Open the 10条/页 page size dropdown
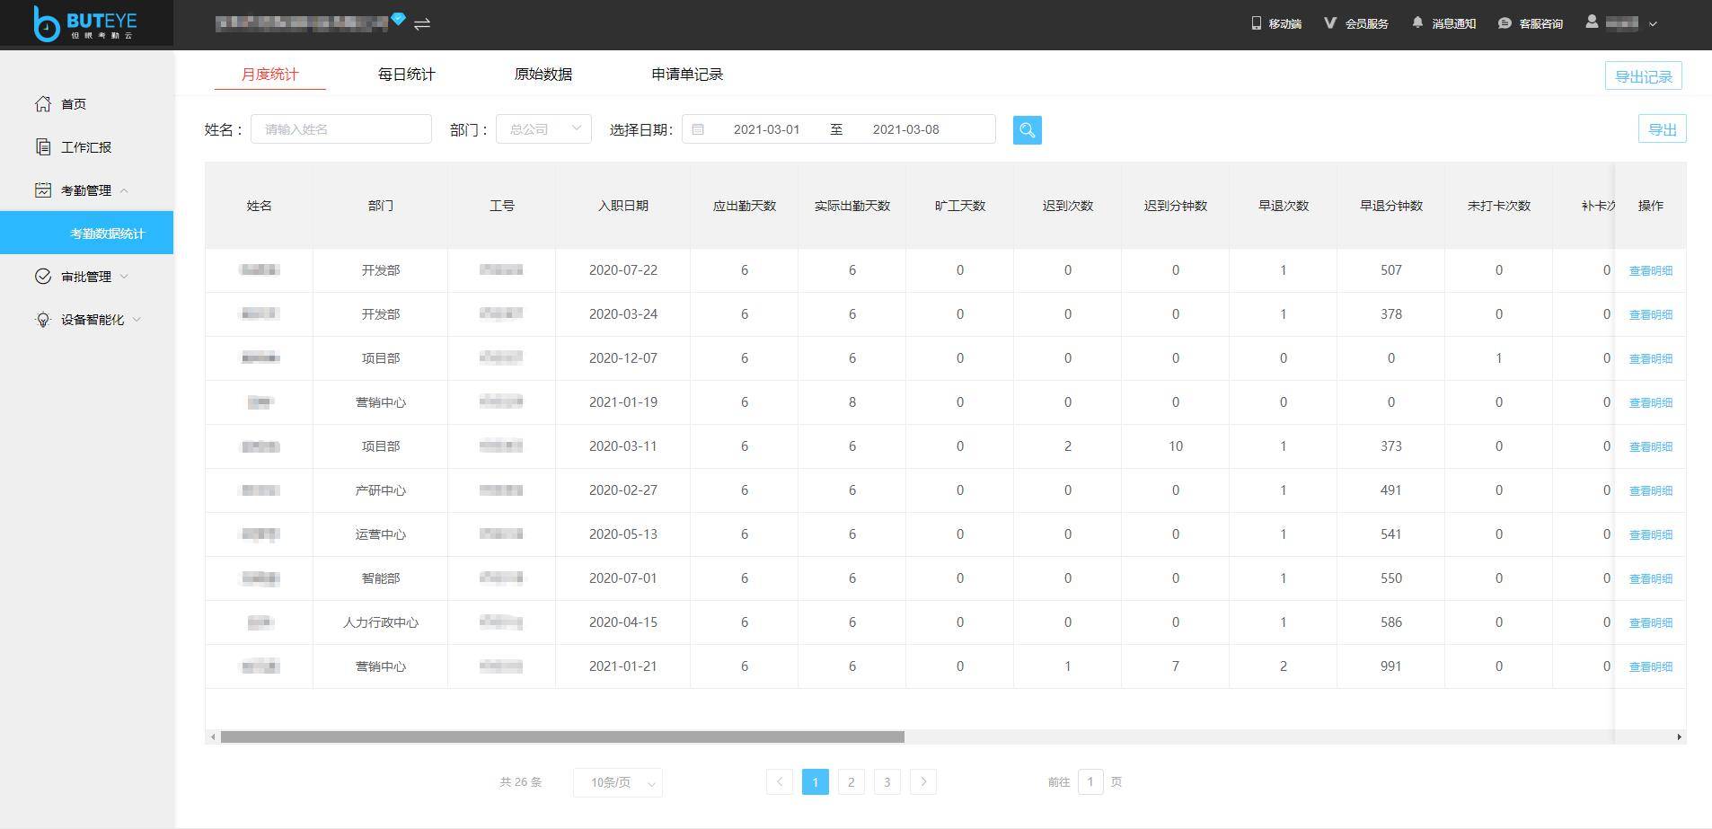 point(617,782)
